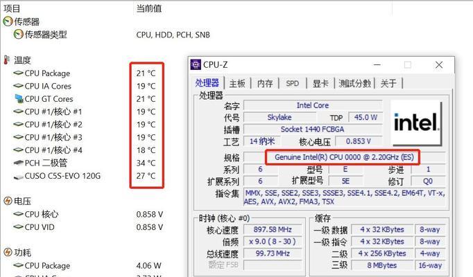The height and width of the screenshot is (277, 473).
Task: Click the CUSO C5S-EVO 27 °C value
Action: tap(146, 176)
